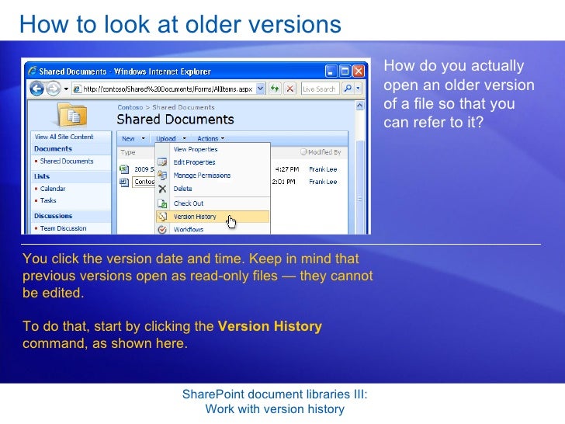Open the Documents heading in sidebar
Screen dimensions: 565x424
53,149
